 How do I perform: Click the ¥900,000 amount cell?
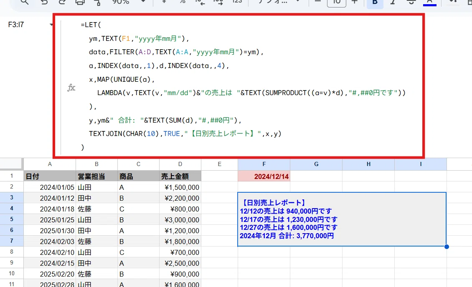click(180, 274)
